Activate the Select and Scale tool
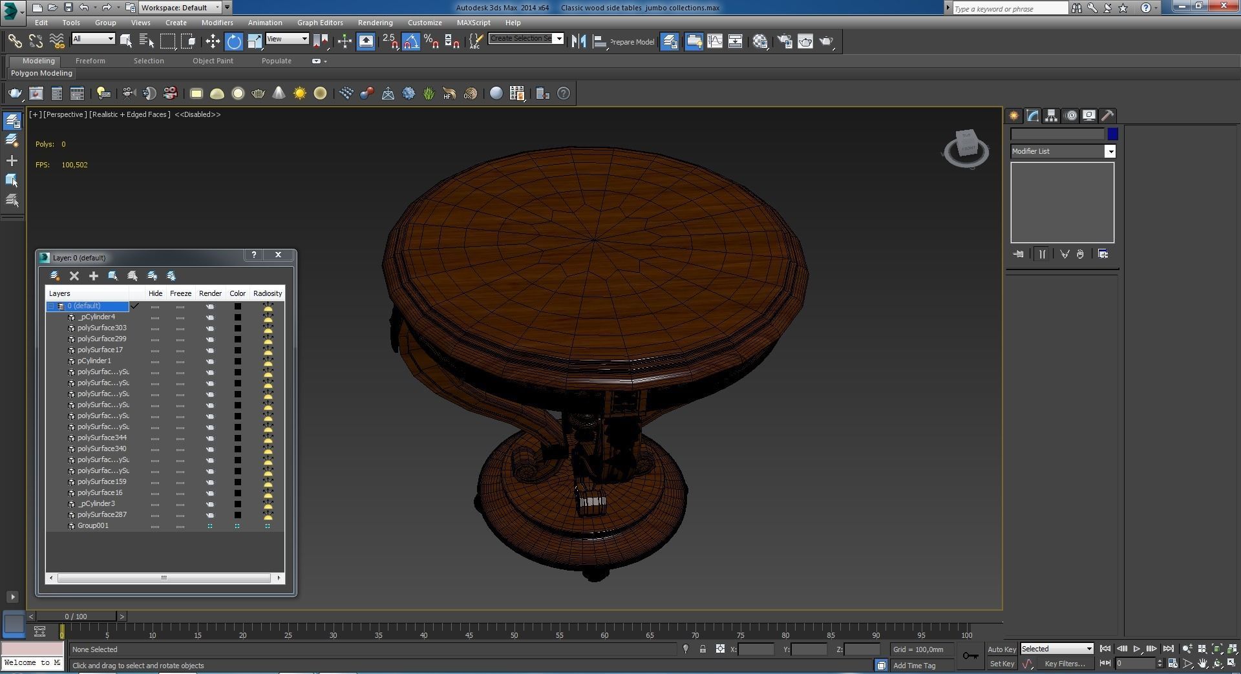This screenshot has height=674, width=1241. tap(255, 41)
